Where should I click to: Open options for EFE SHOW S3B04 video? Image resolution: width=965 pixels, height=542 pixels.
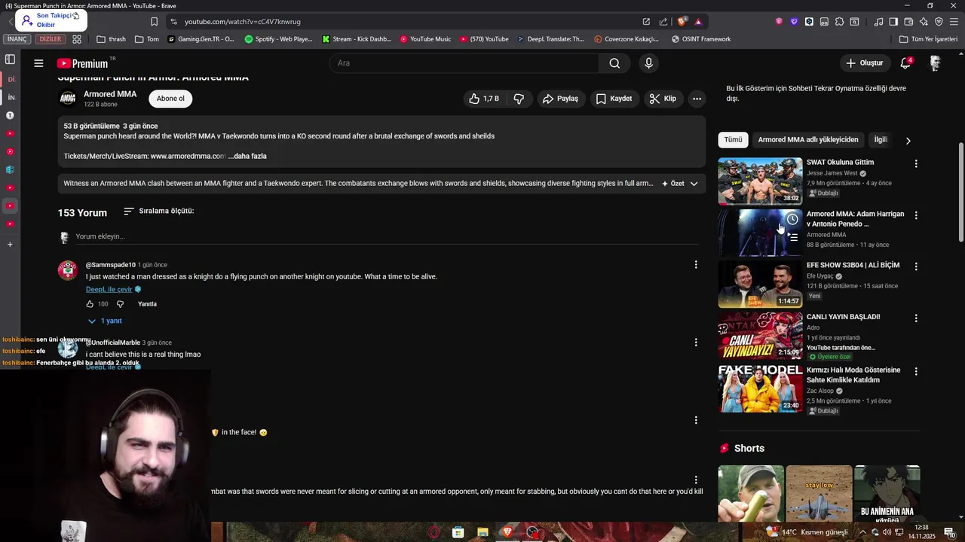916,266
